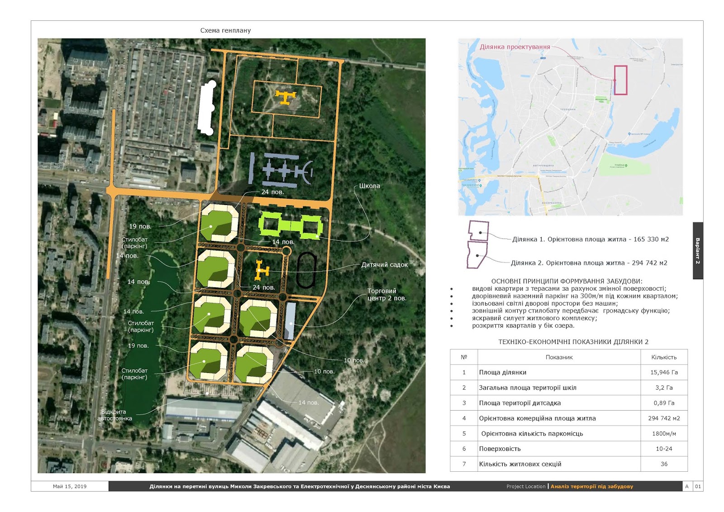Click the Площа ділянки table cell
724x512 pixels.
tap(559, 373)
